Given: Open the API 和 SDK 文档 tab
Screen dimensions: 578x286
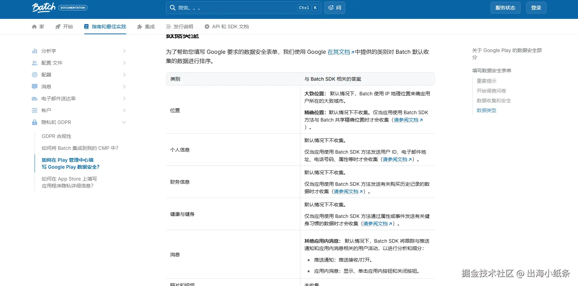Looking at the screenshot, I should click(x=227, y=27).
